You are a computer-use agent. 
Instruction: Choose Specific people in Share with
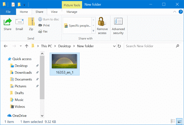78,26
